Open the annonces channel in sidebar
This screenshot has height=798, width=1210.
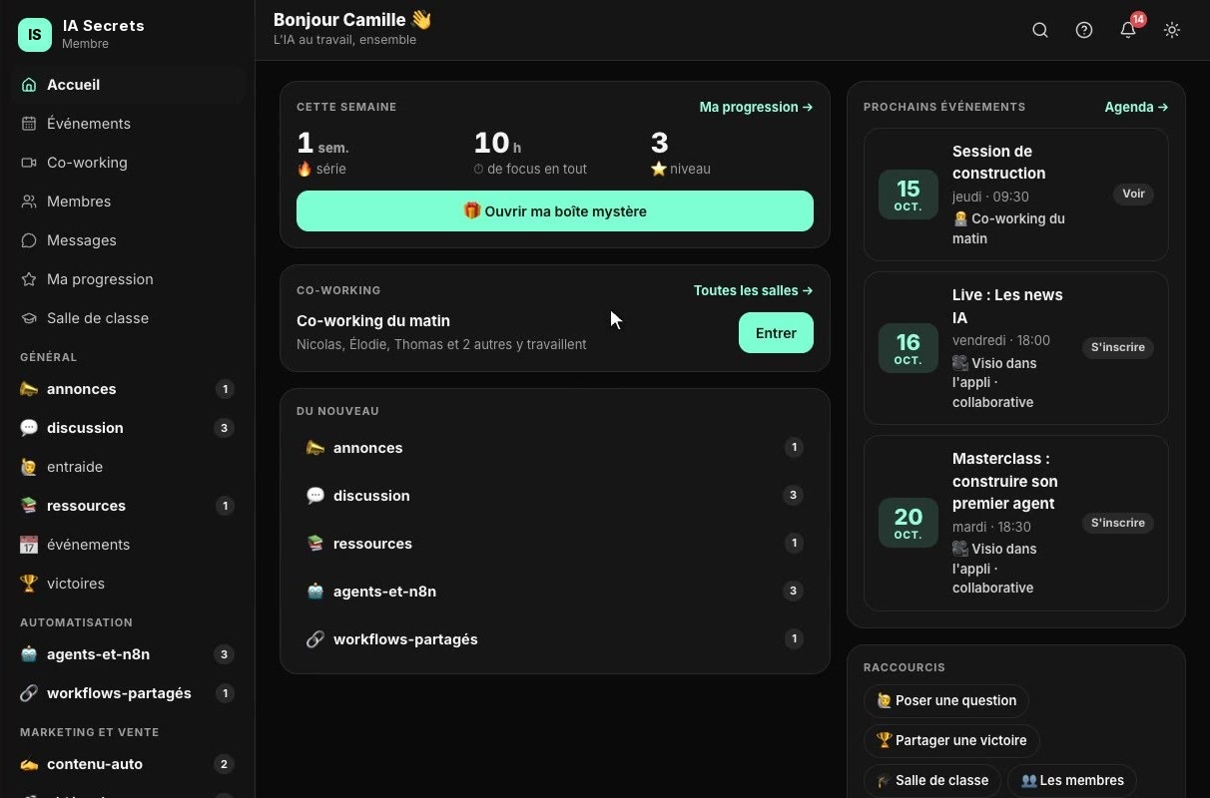[x=128, y=389]
